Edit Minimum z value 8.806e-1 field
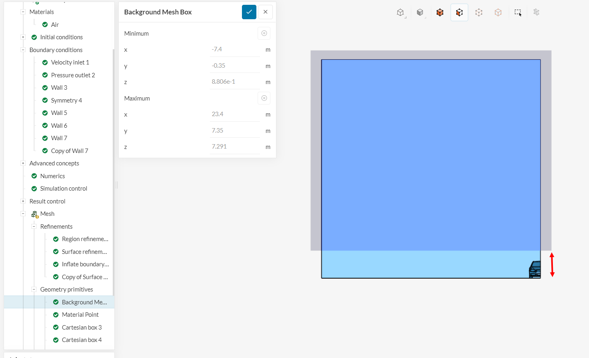The height and width of the screenshot is (358, 589). (236, 82)
